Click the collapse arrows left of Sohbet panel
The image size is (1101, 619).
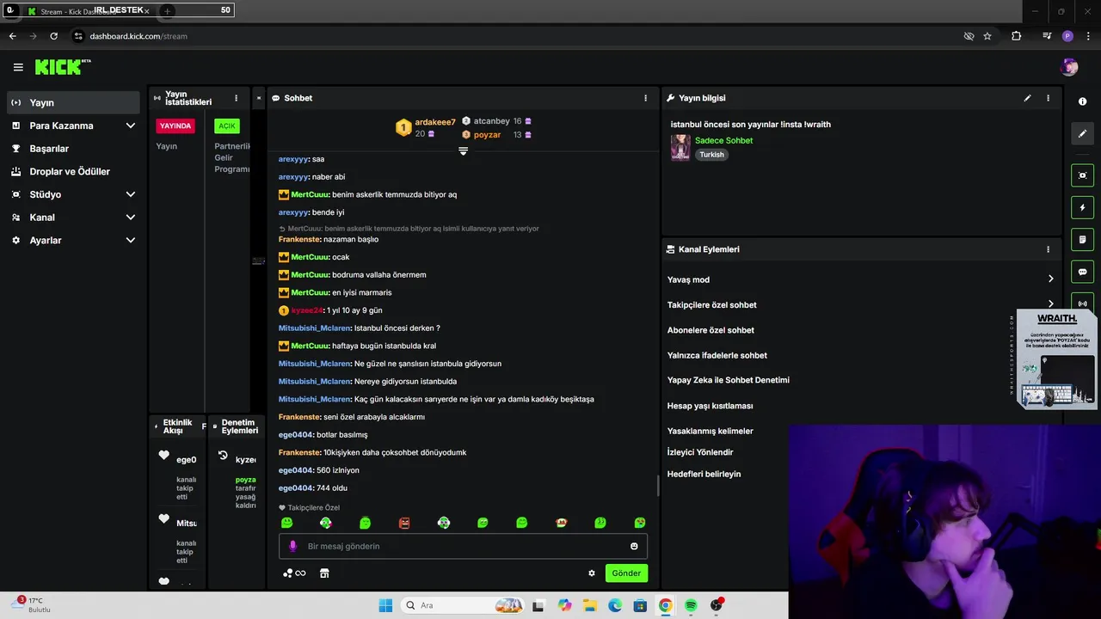(258, 98)
